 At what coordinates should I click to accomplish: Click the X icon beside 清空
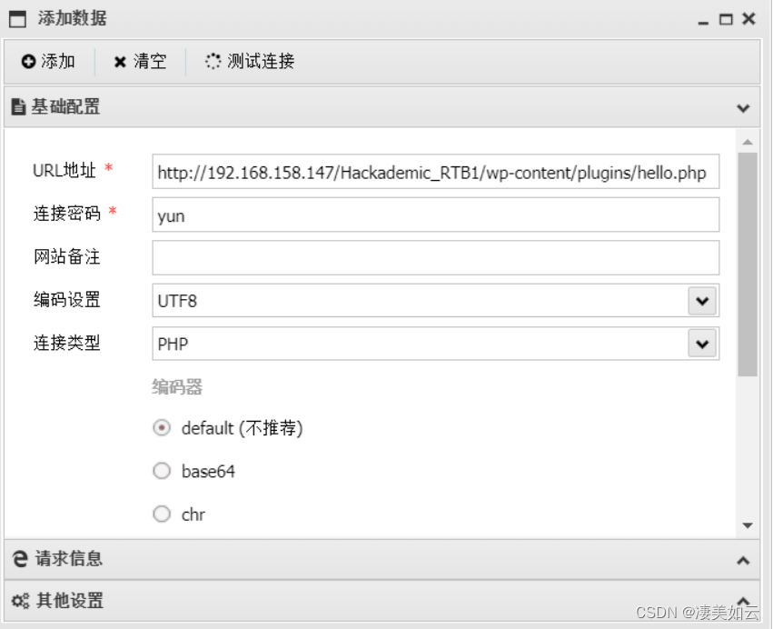click(121, 62)
